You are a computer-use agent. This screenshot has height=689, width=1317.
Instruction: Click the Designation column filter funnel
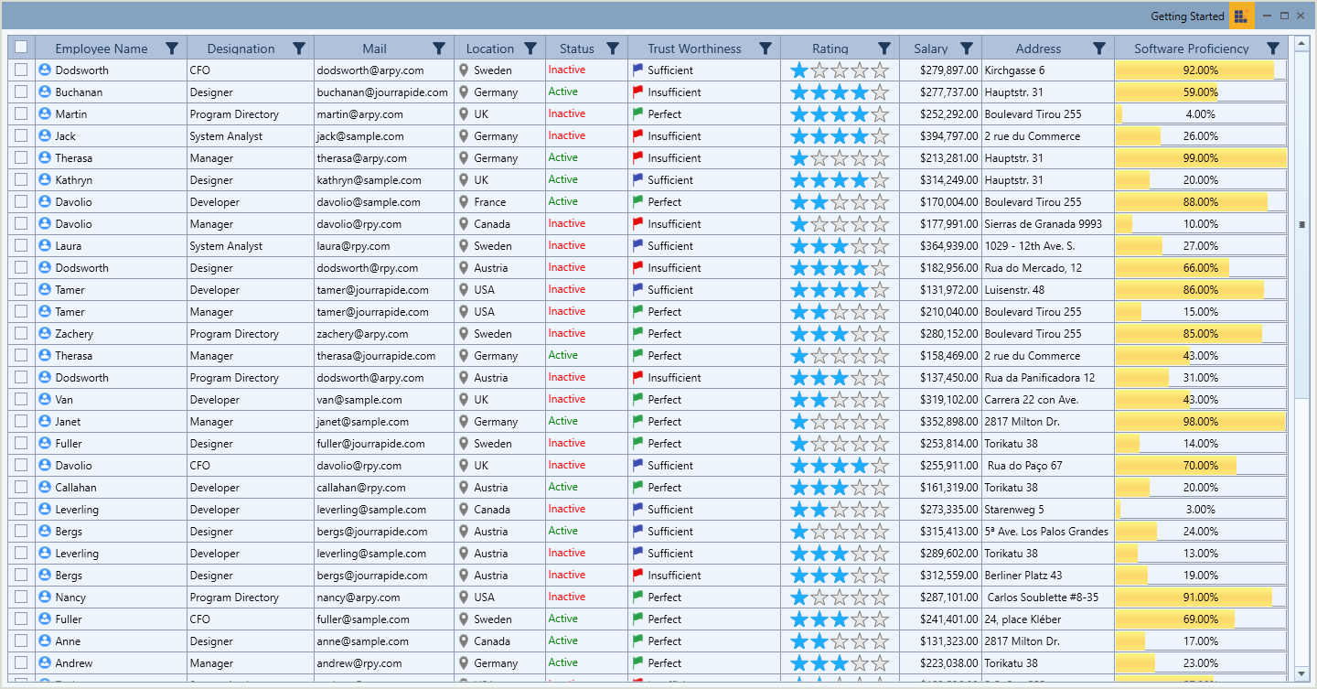[298, 48]
